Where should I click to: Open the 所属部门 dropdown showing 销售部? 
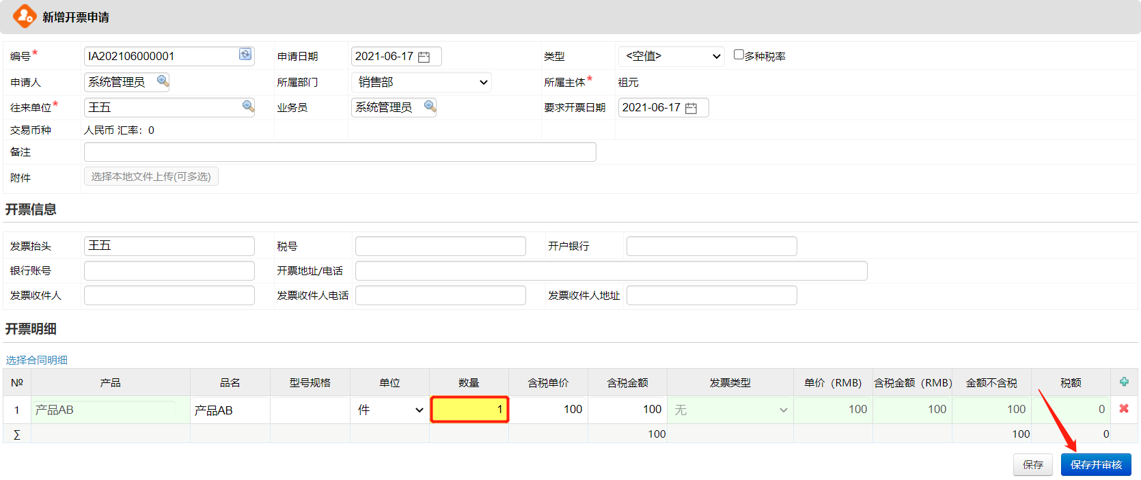(x=422, y=82)
